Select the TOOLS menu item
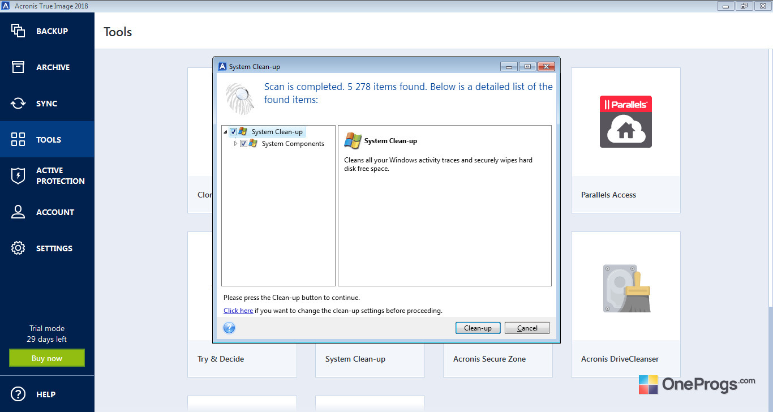 [x=49, y=140]
